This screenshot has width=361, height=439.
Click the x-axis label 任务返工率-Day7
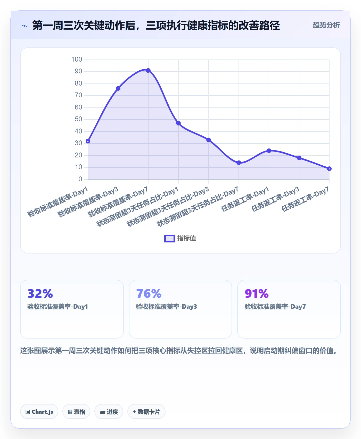tap(305, 199)
